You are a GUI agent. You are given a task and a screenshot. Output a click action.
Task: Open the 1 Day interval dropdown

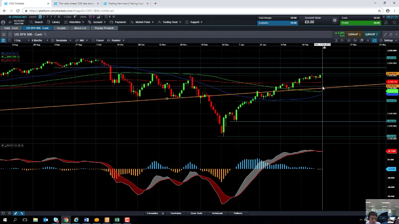[x=22, y=40]
